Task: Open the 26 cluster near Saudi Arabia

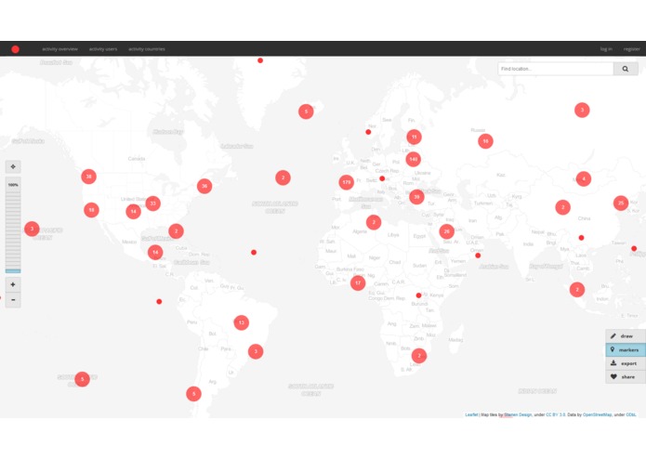Action: pos(446,231)
